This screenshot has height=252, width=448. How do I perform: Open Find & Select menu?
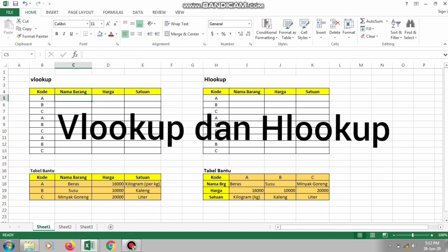410,29
